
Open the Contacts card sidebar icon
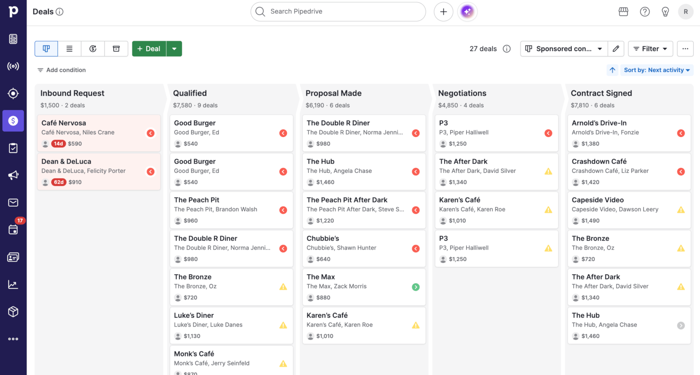pyautogui.click(x=13, y=257)
